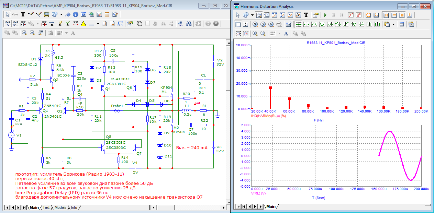Open the fx function tool in analysis toolbar
This screenshot has height=213, width=434.
point(298,15)
